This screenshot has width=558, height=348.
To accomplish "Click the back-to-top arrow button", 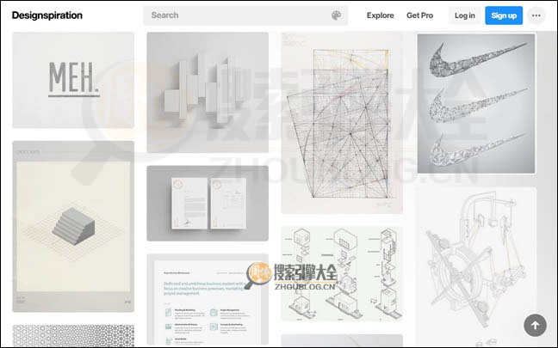I will [535, 325].
